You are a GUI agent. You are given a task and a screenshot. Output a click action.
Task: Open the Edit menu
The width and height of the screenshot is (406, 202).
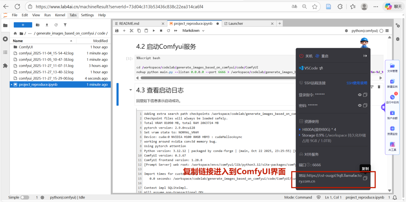point(25,15)
